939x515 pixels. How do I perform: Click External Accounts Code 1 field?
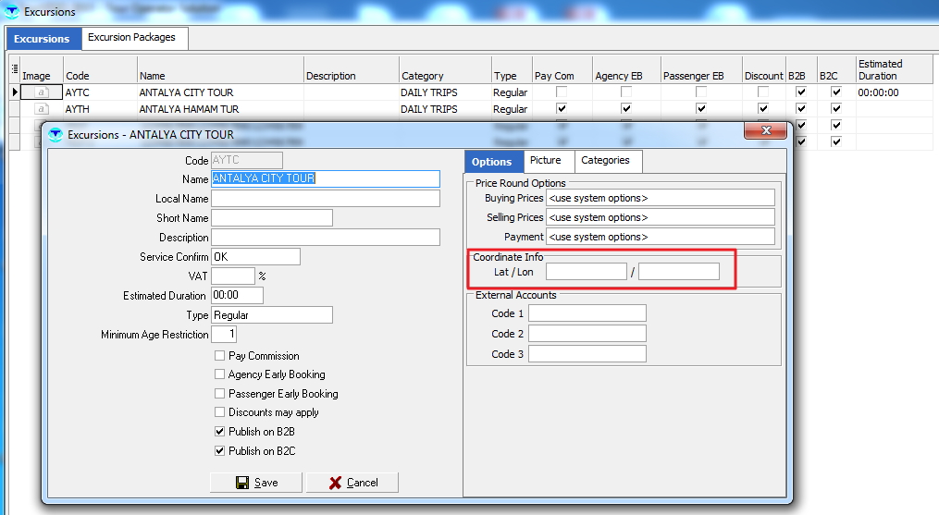click(x=587, y=314)
